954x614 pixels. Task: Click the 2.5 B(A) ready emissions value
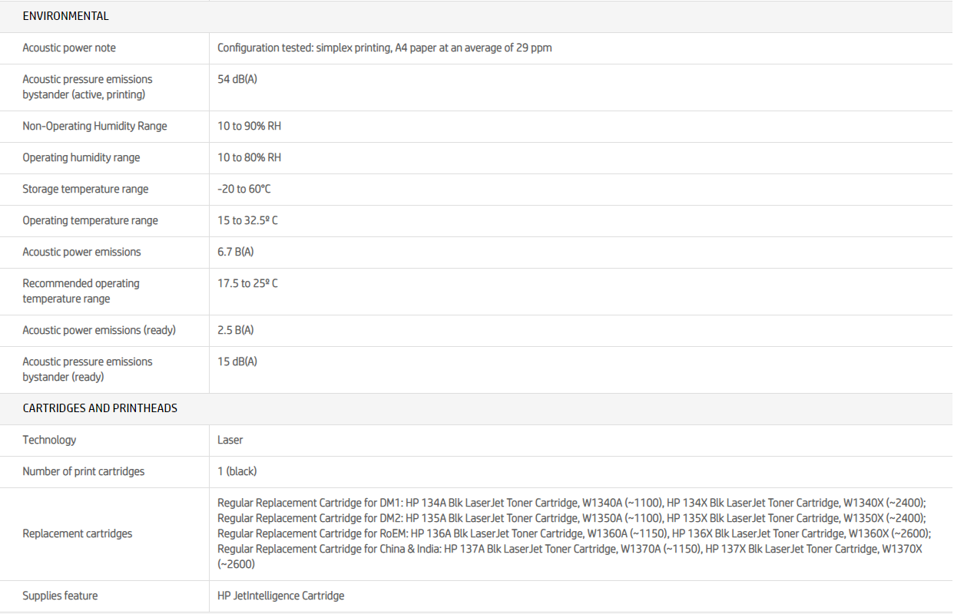click(x=235, y=330)
